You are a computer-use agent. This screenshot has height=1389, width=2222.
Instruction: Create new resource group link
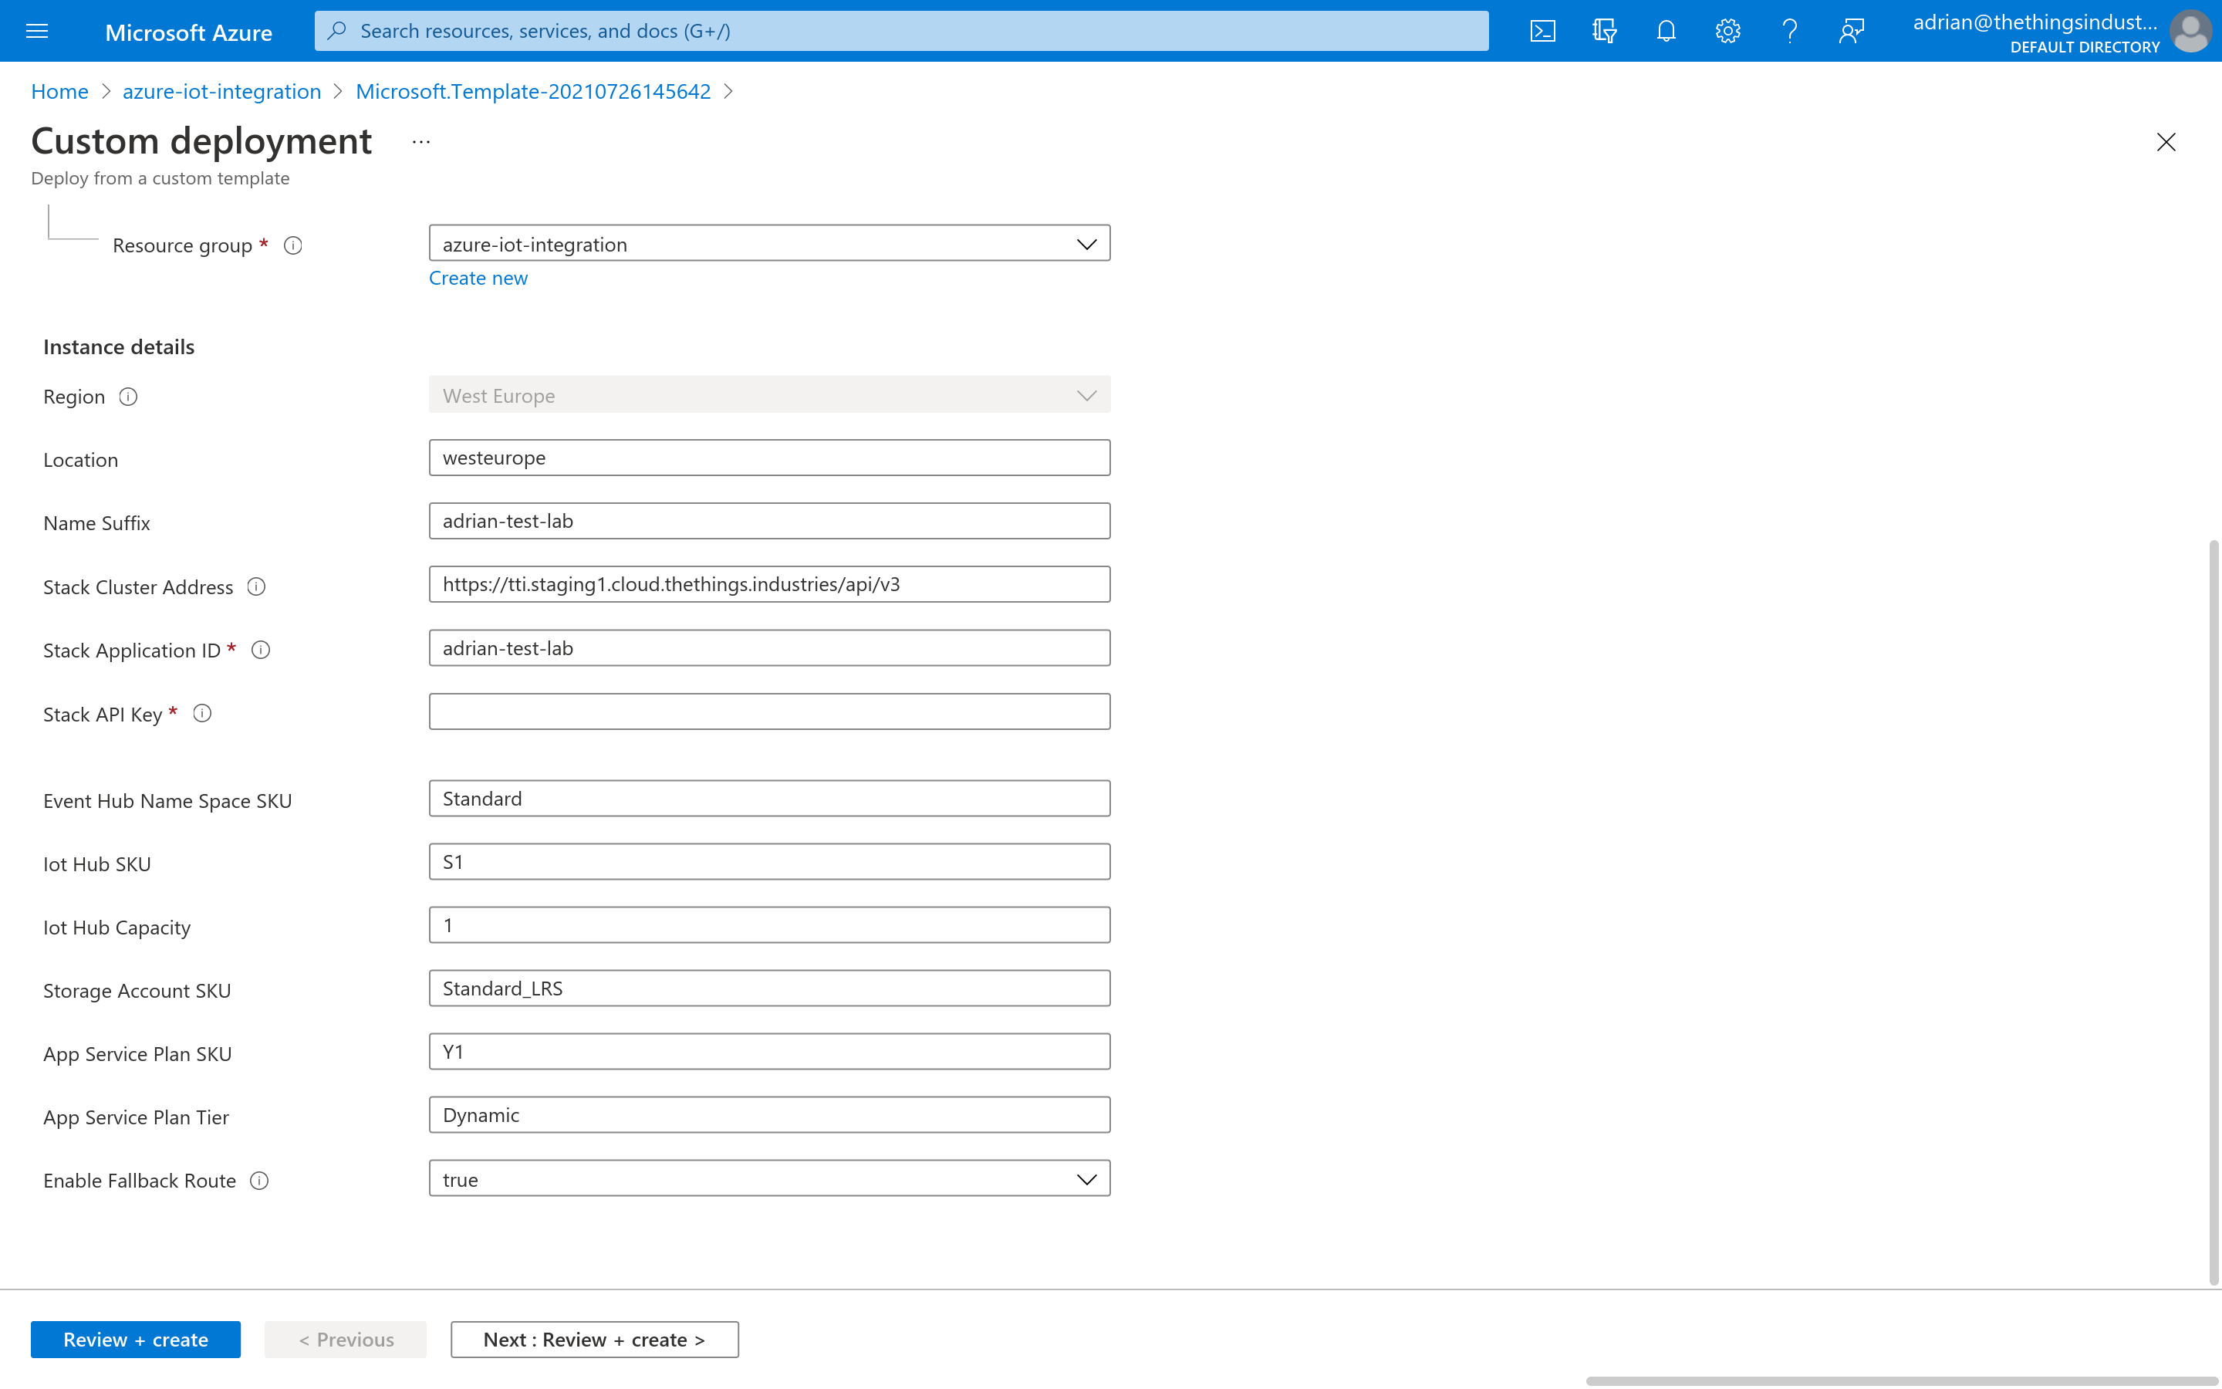[478, 278]
